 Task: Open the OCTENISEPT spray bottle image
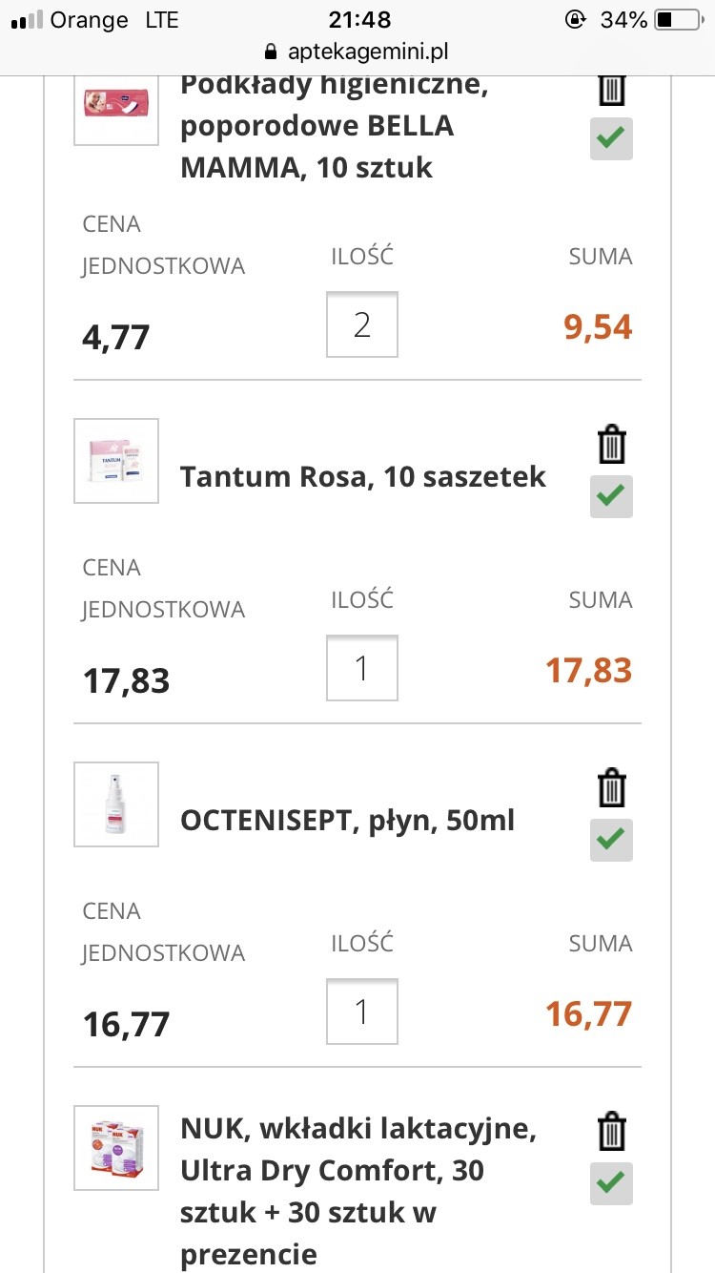116,804
